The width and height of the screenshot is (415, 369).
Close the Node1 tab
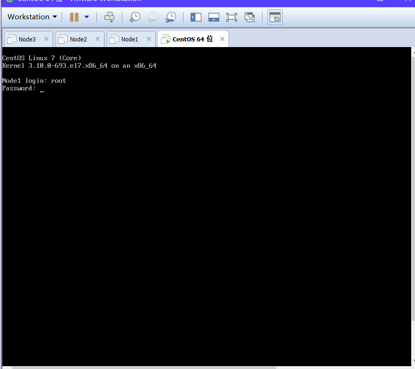point(149,39)
